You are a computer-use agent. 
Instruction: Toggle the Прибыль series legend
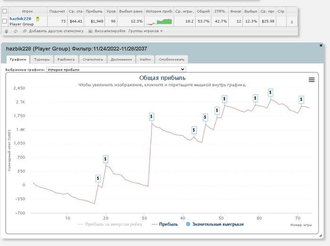[x=165, y=224]
